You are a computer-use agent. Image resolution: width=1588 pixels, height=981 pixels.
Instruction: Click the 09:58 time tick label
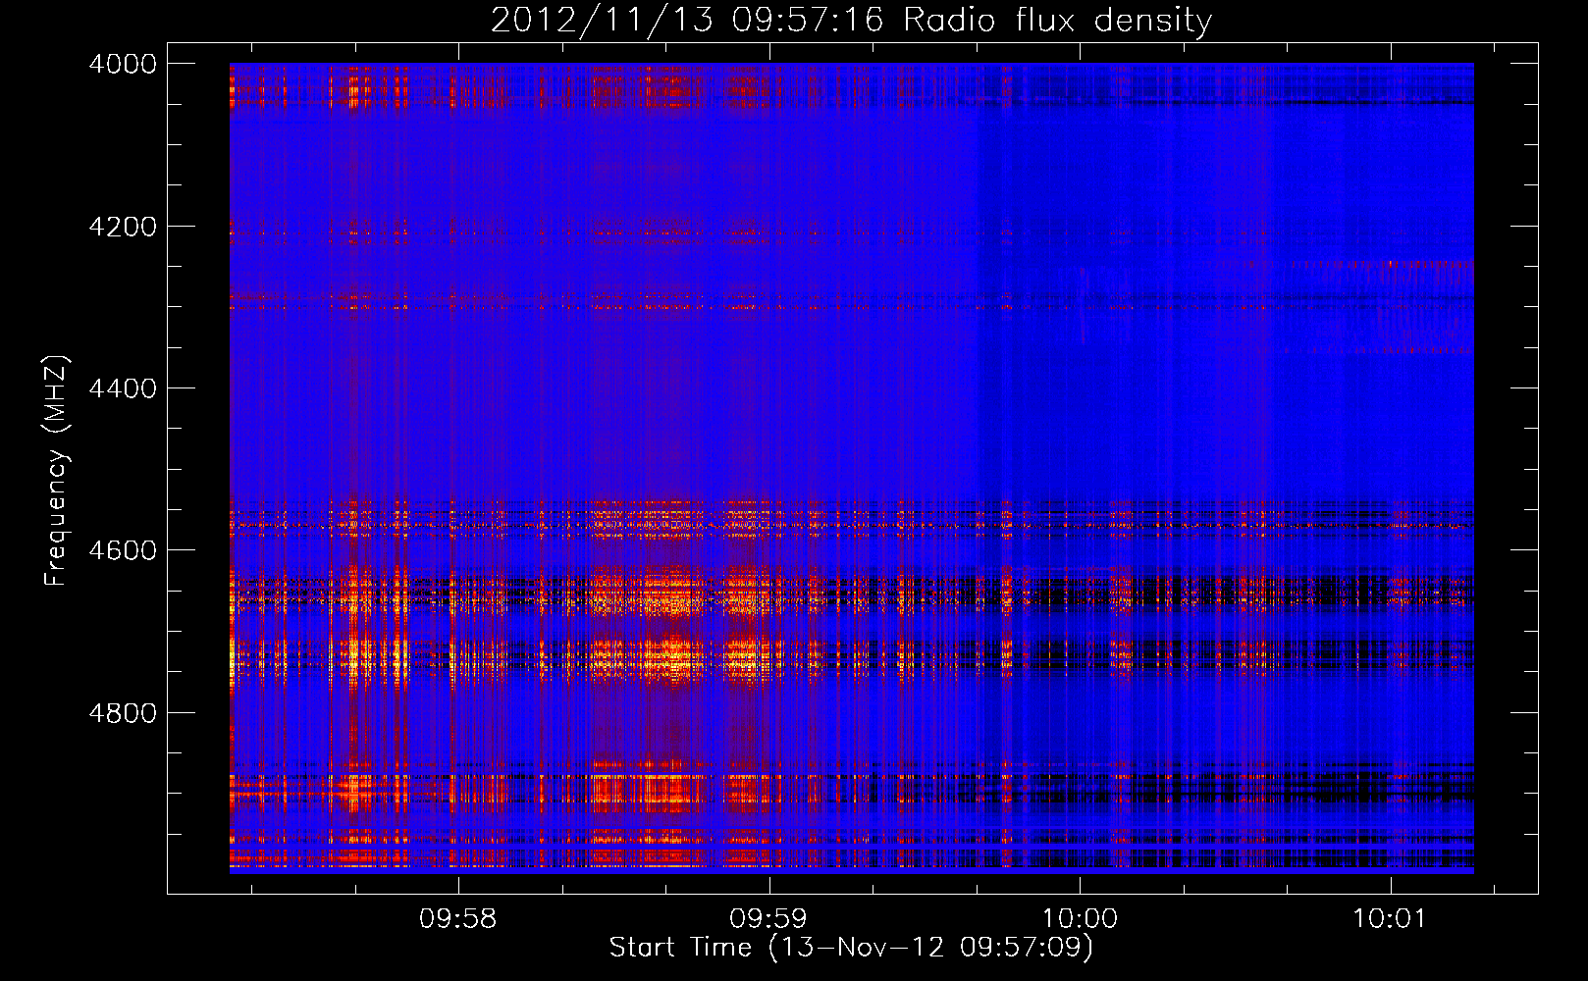(458, 919)
